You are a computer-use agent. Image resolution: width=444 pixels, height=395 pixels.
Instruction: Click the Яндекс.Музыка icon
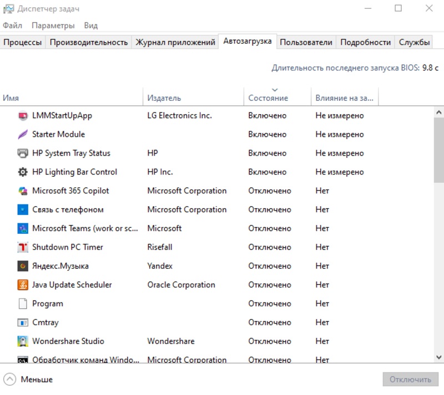coord(23,266)
